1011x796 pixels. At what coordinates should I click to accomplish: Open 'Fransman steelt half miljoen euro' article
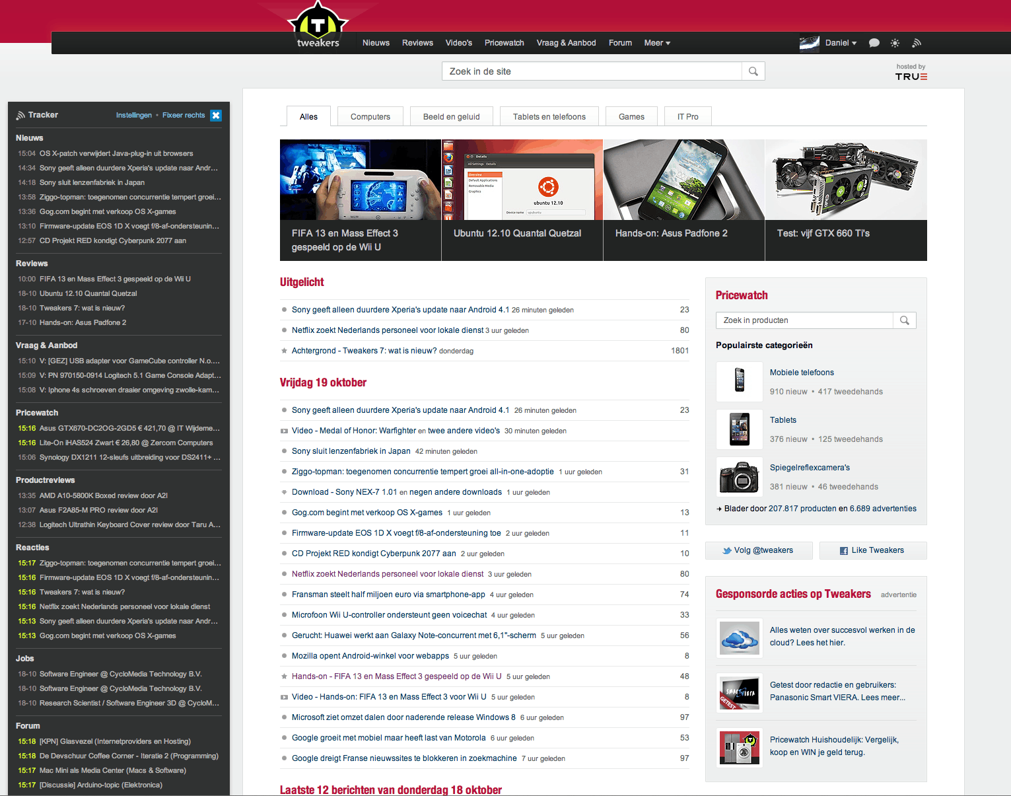(x=388, y=595)
